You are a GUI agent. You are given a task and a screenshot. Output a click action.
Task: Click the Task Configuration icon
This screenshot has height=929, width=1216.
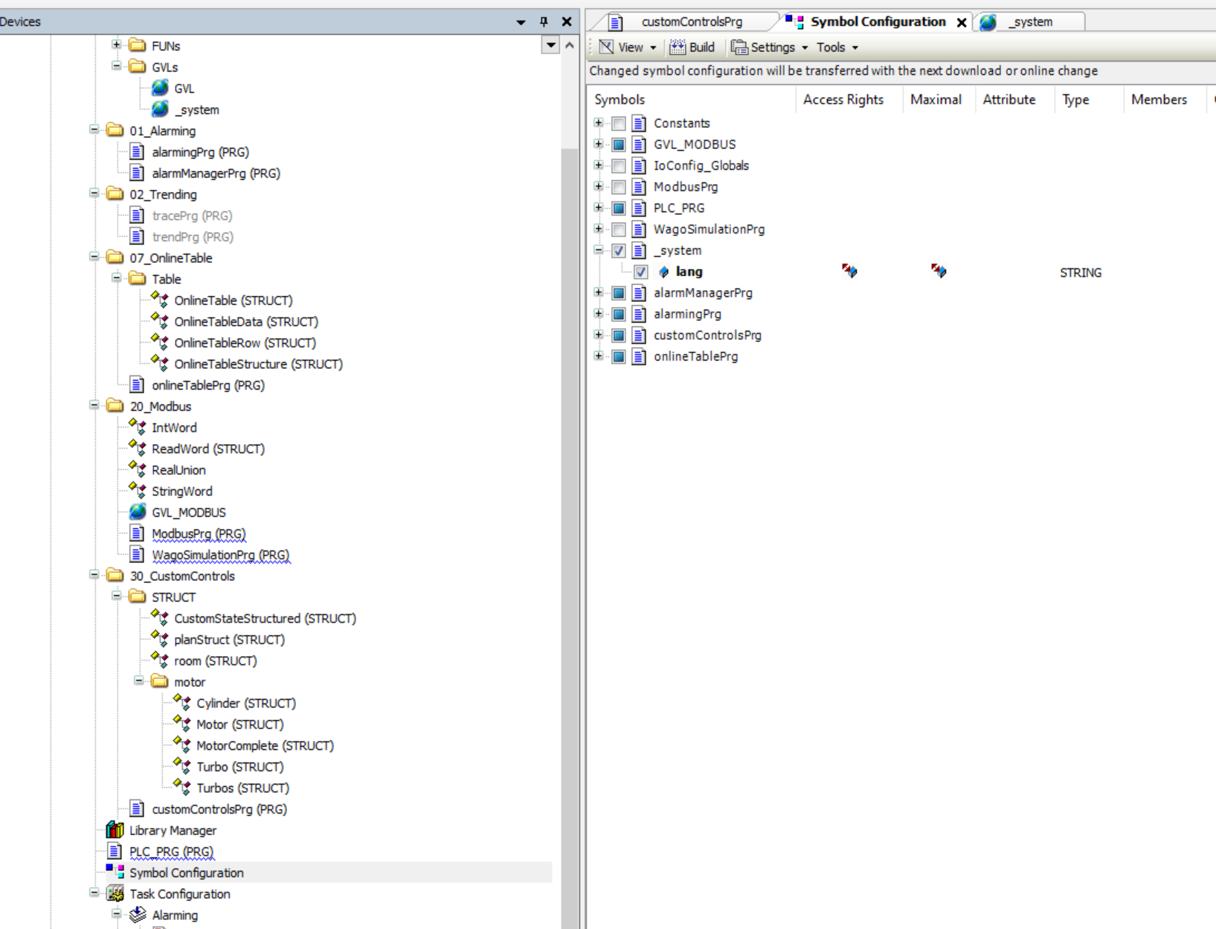pos(115,894)
